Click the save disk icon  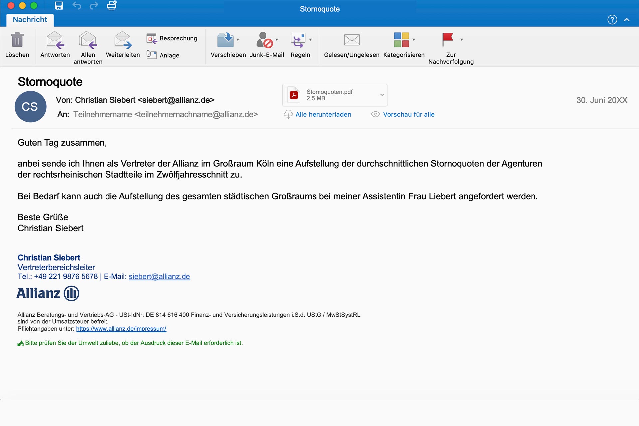(59, 6)
